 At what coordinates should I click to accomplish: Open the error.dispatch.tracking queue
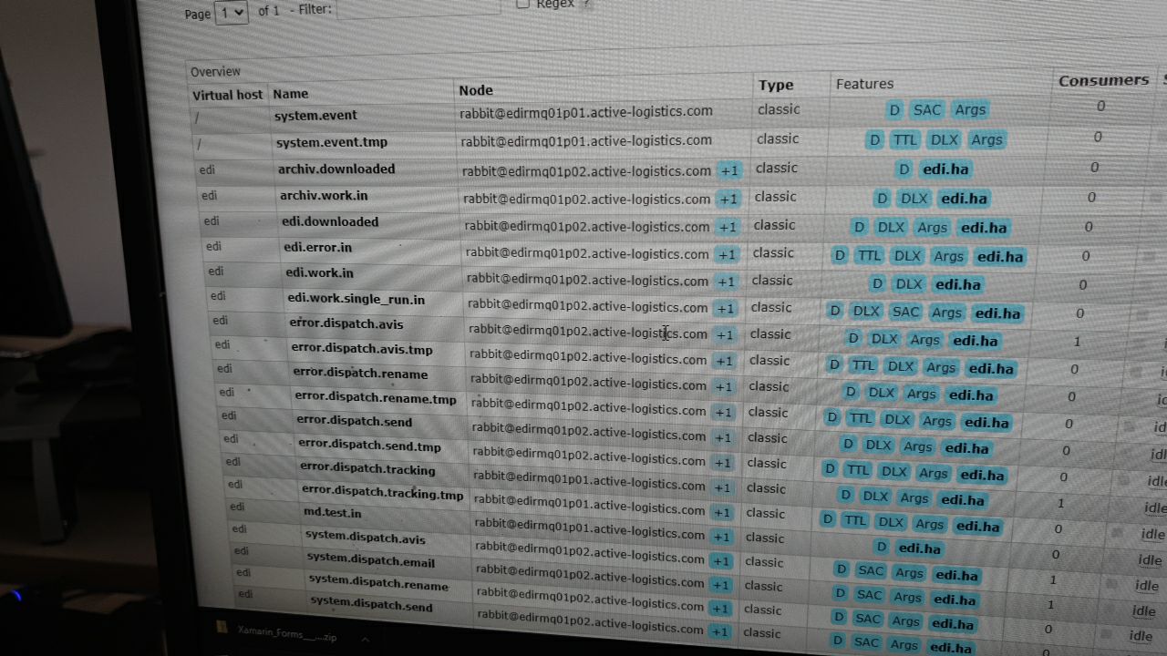point(367,468)
